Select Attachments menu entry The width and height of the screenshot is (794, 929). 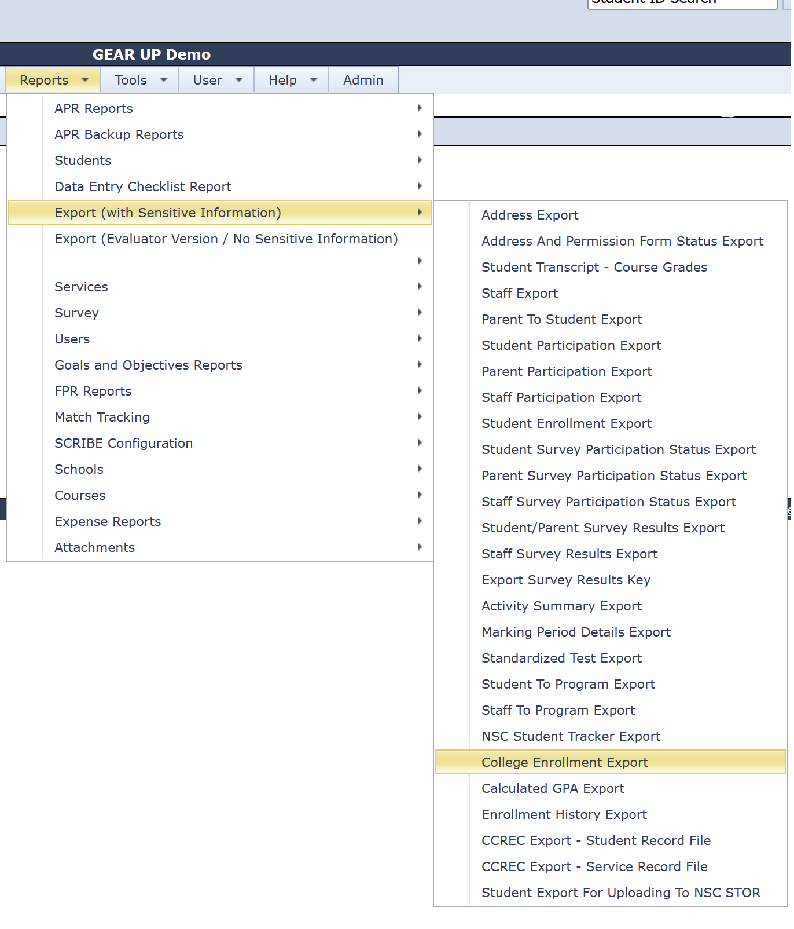click(219, 547)
